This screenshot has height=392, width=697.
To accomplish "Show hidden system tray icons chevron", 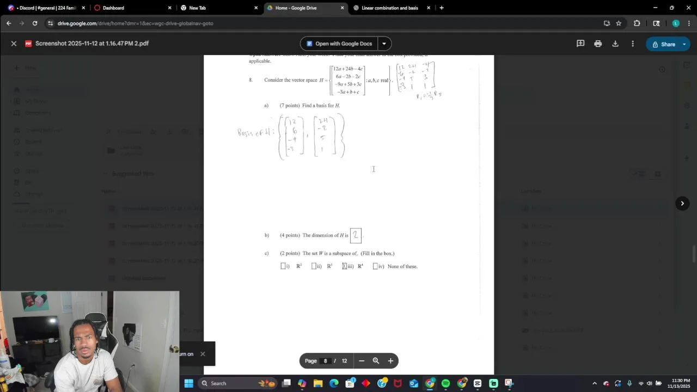I will 595,383.
